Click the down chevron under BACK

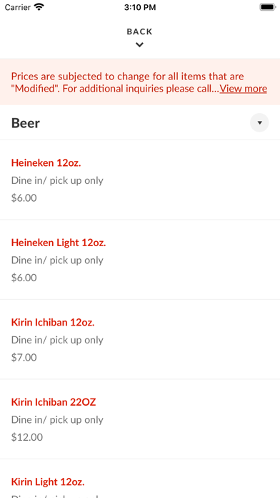[139, 45]
